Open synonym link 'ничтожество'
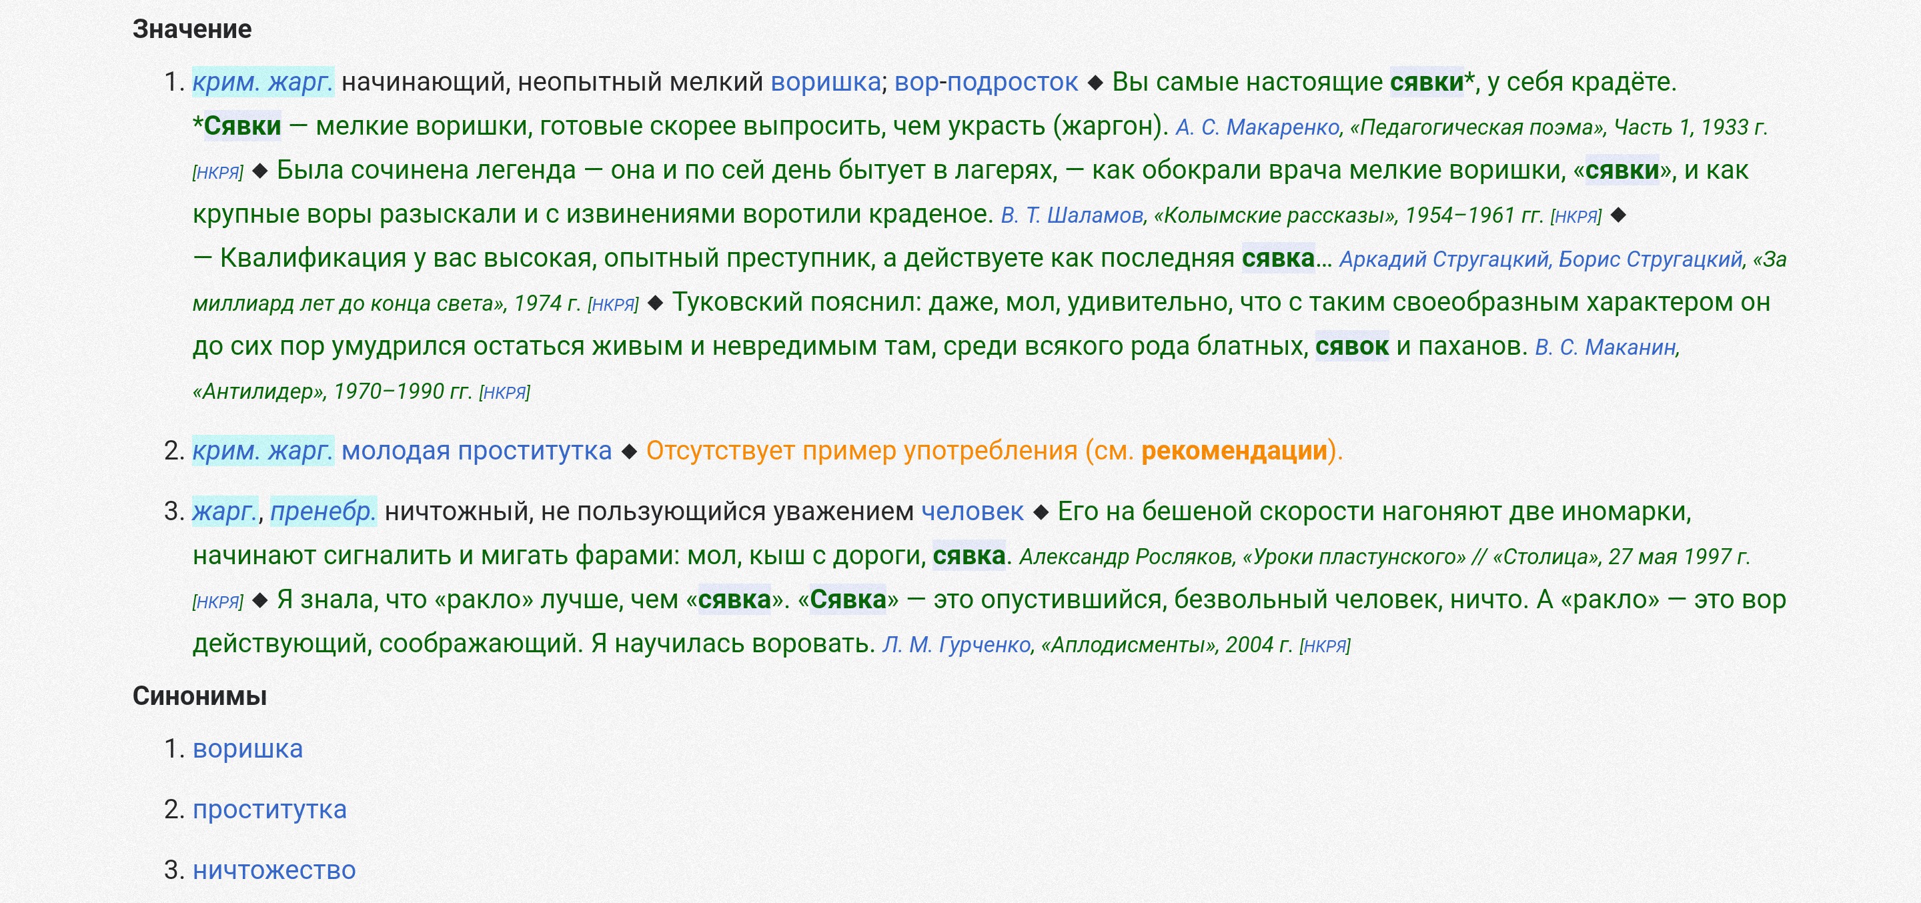The height and width of the screenshot is (903, 1921). [x=273, y=870]
